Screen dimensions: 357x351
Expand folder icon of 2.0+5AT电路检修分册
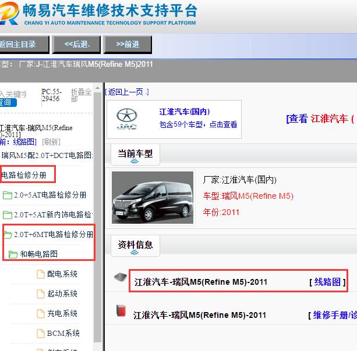[x=8, y=195]
